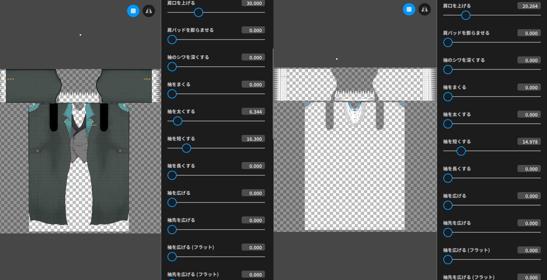Select the 6.344 value field for 袖を太くする

pos(253,111)
